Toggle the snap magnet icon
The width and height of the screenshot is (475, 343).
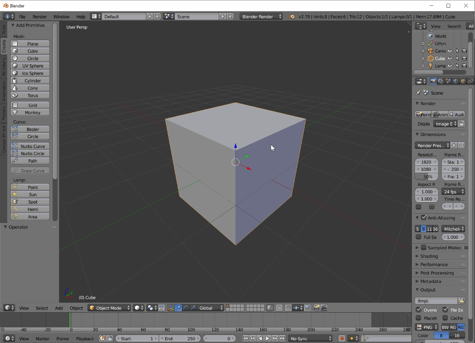tap(288, 308)
